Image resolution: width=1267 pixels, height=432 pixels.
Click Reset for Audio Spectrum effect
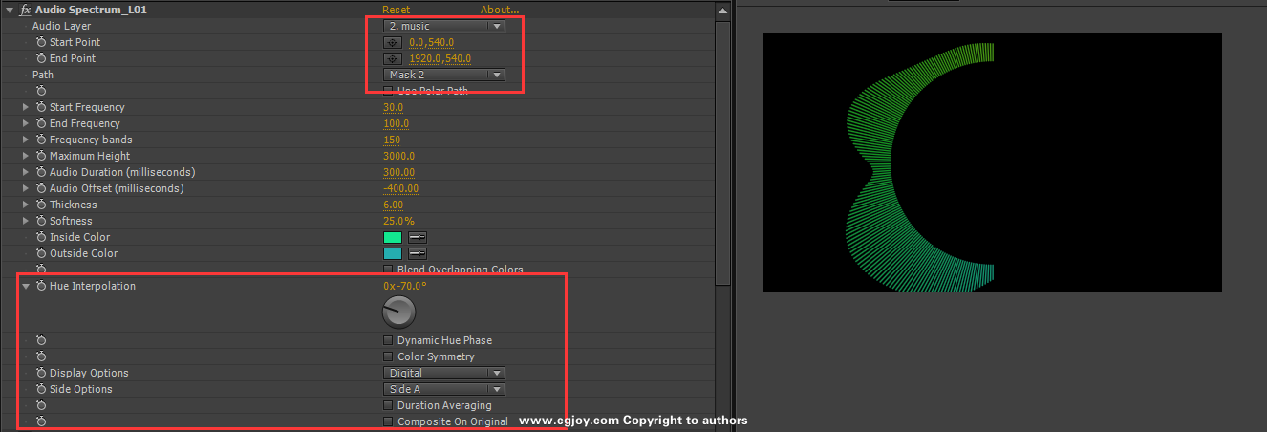click(x=396, y=10)
